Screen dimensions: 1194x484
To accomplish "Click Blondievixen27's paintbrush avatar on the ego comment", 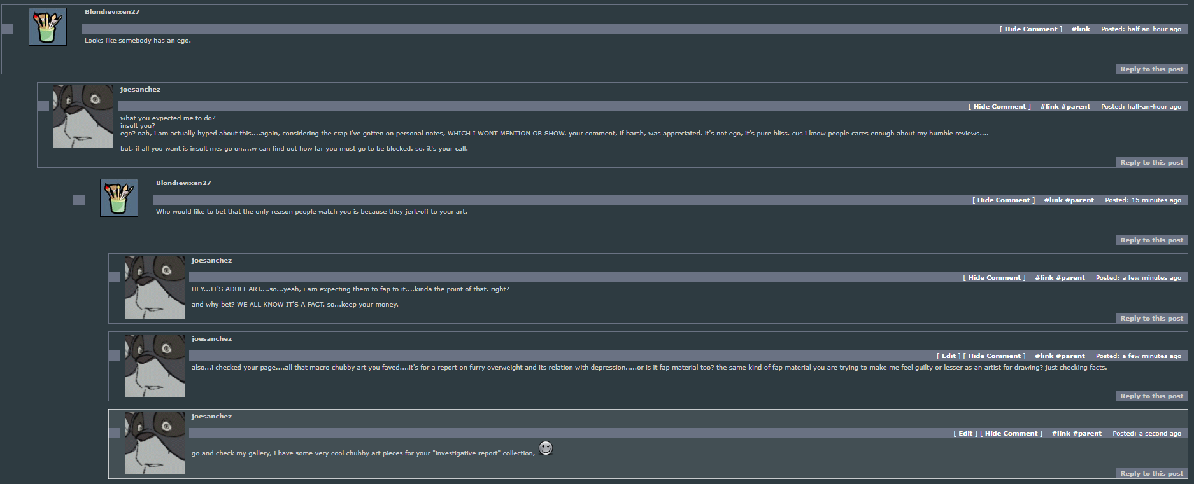I will tap(48, 27).
